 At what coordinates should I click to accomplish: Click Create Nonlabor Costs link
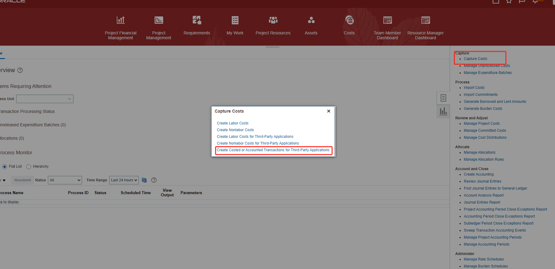pyautogui.click(x=235, y=130)
